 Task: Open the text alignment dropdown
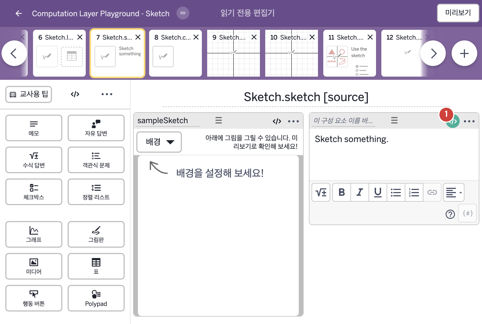pos(454,192)
